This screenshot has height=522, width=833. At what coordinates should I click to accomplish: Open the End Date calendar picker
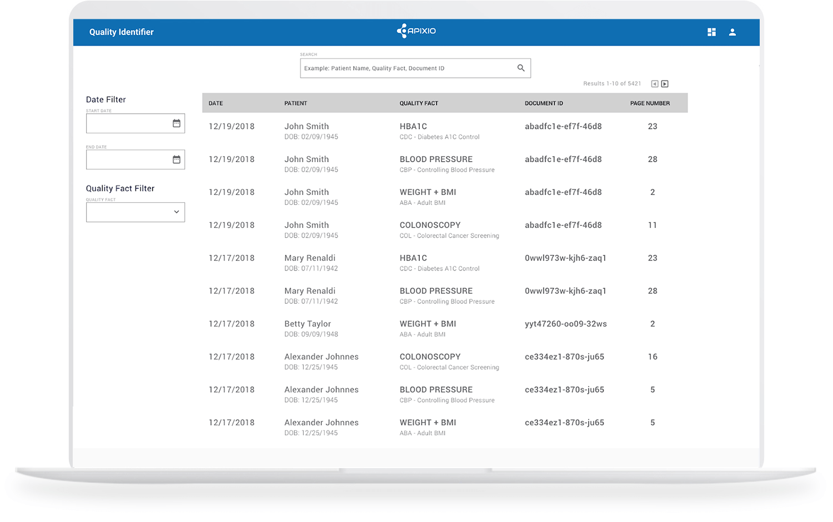click(x=177, y=159)
